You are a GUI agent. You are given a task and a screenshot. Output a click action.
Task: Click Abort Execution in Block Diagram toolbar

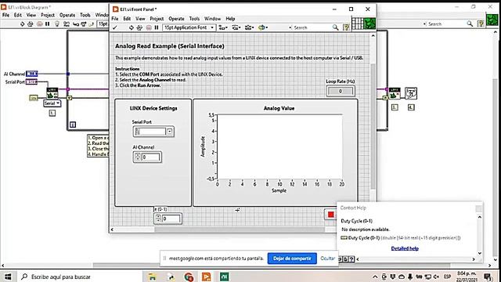40,24
